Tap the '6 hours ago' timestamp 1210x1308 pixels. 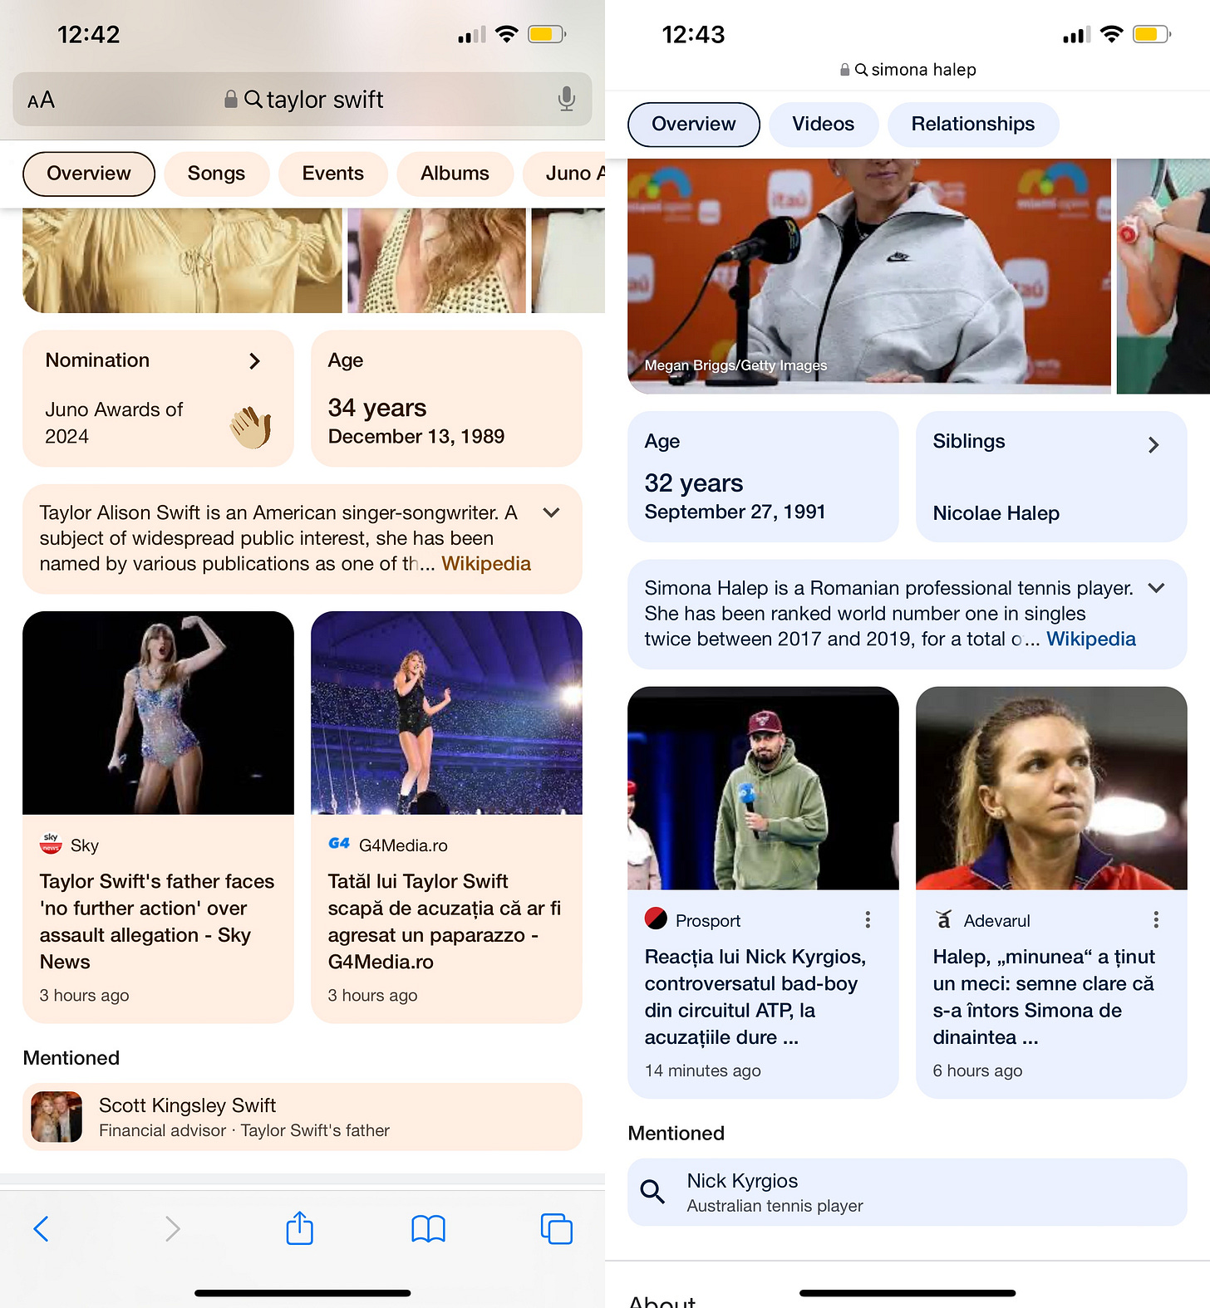pyautogui.click(x=977, y=1071)
